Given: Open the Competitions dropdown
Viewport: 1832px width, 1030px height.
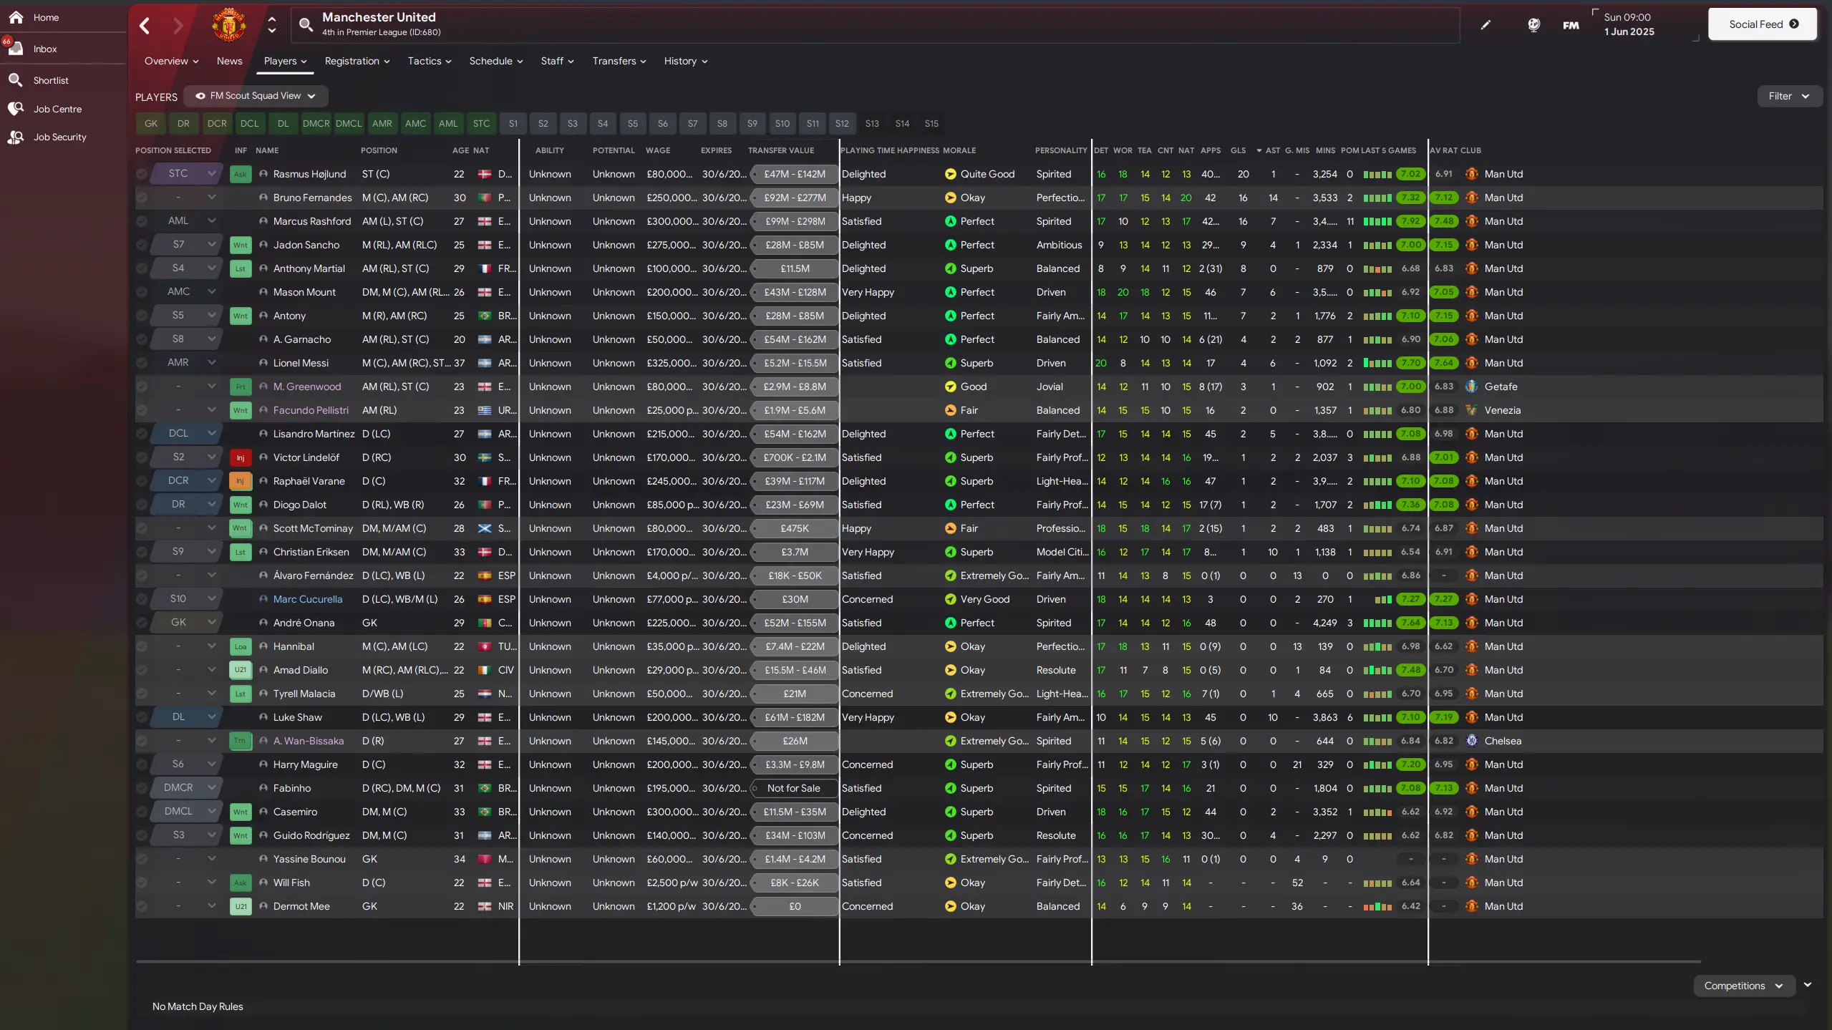Looking at the screenshot, I should click(x=1743, y=986).
